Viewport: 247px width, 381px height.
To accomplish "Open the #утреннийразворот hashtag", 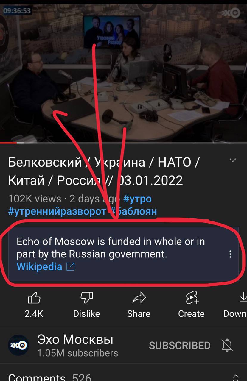I will click(57, 211).
